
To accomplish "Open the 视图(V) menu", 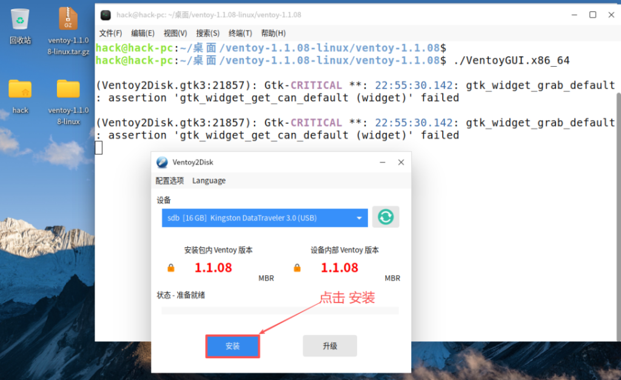I will pyautogui.click(x=174, y=33).
